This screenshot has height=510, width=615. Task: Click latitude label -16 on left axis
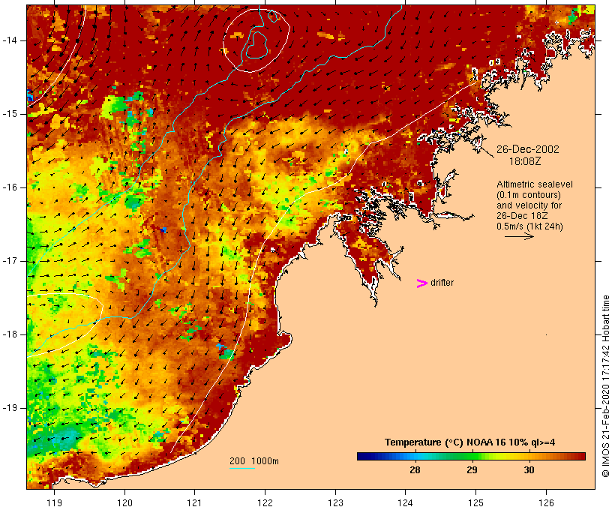tap(10, 187)
